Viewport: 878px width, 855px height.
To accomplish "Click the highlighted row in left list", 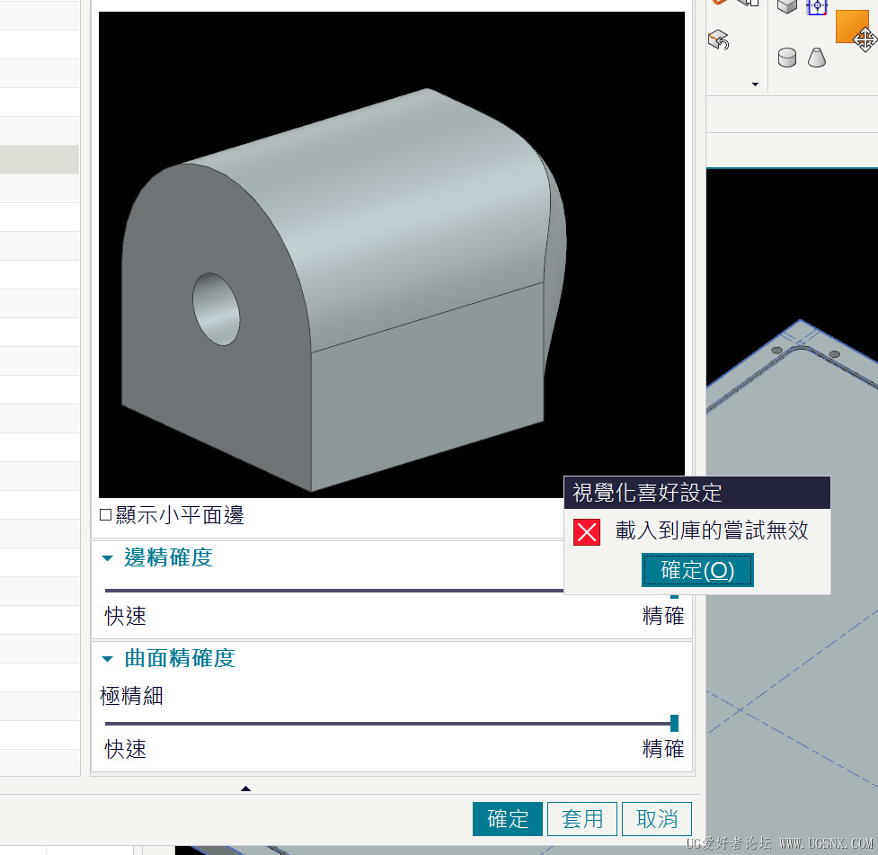I will coord(40,159).
